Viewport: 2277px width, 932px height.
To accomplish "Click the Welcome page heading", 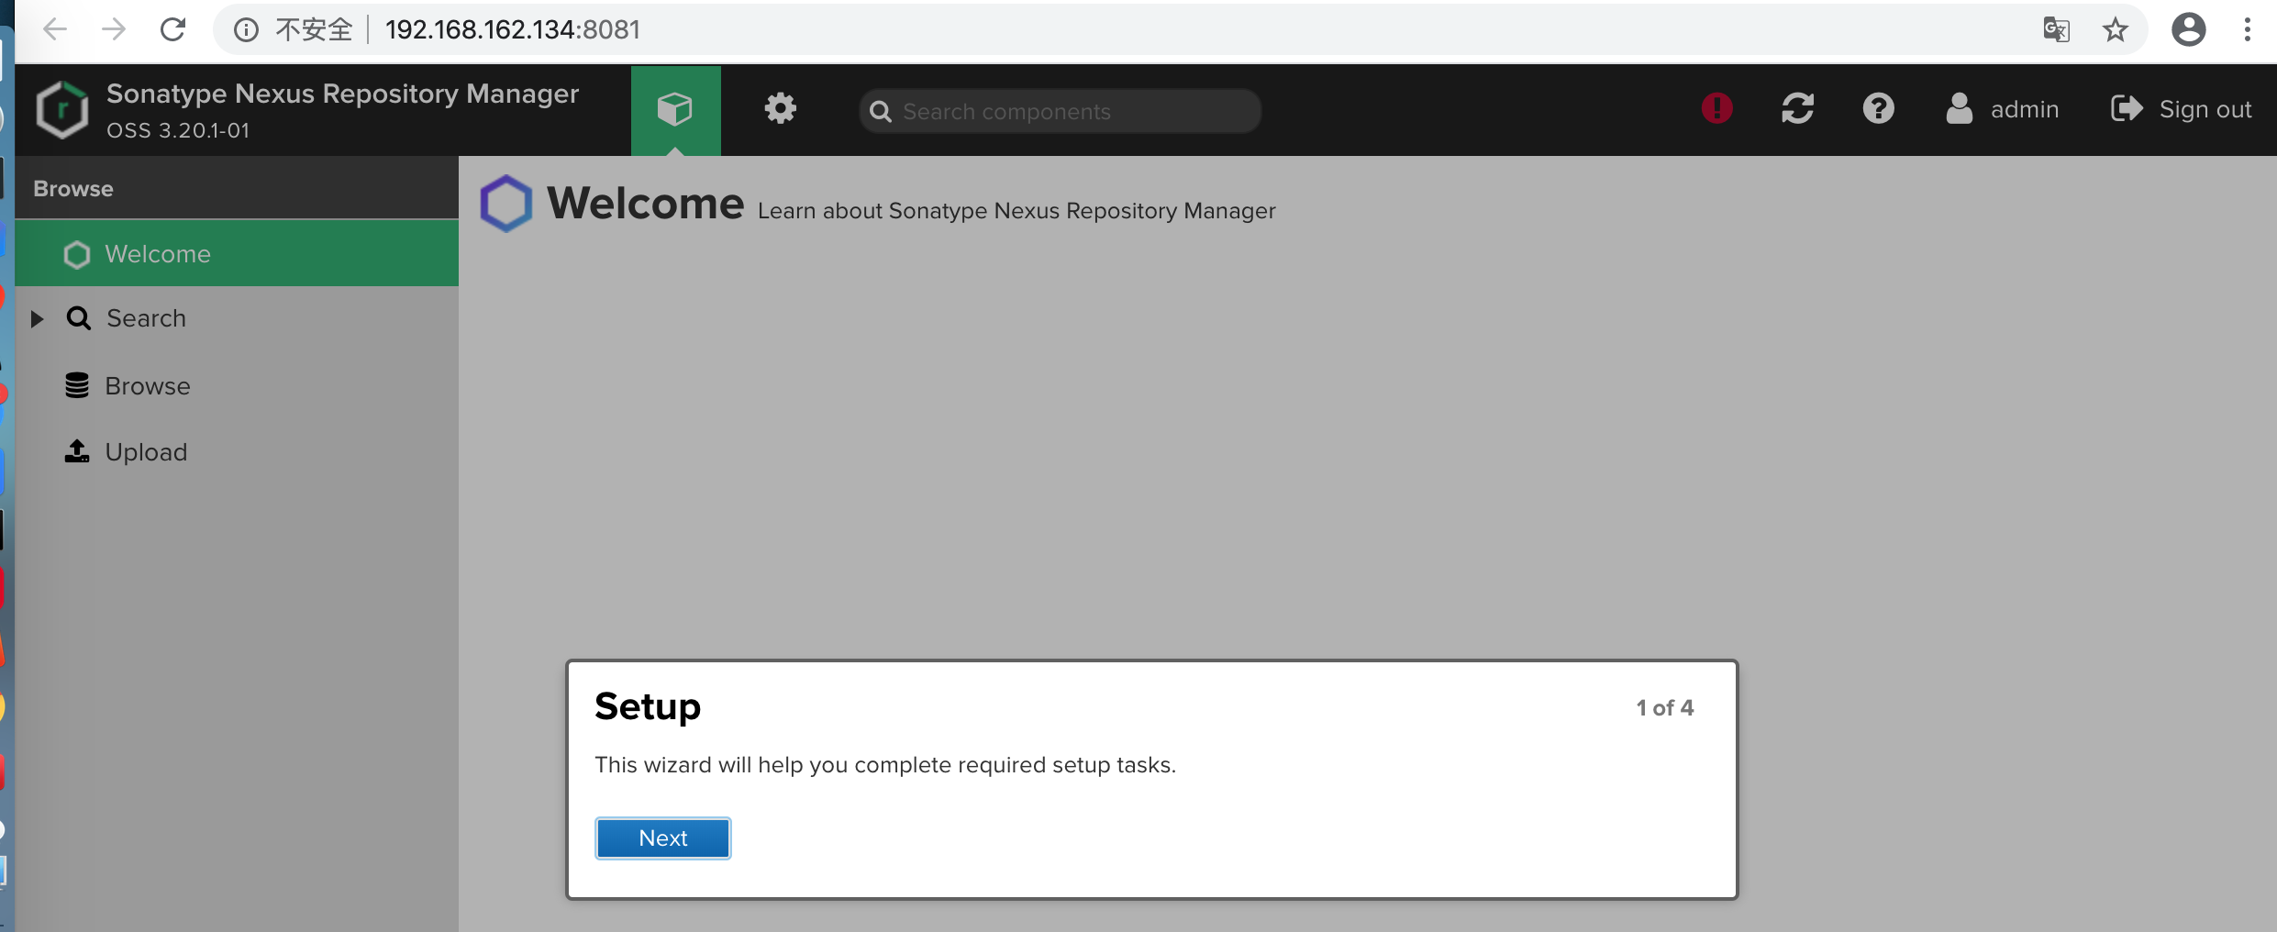I will [x=645, y=204].
